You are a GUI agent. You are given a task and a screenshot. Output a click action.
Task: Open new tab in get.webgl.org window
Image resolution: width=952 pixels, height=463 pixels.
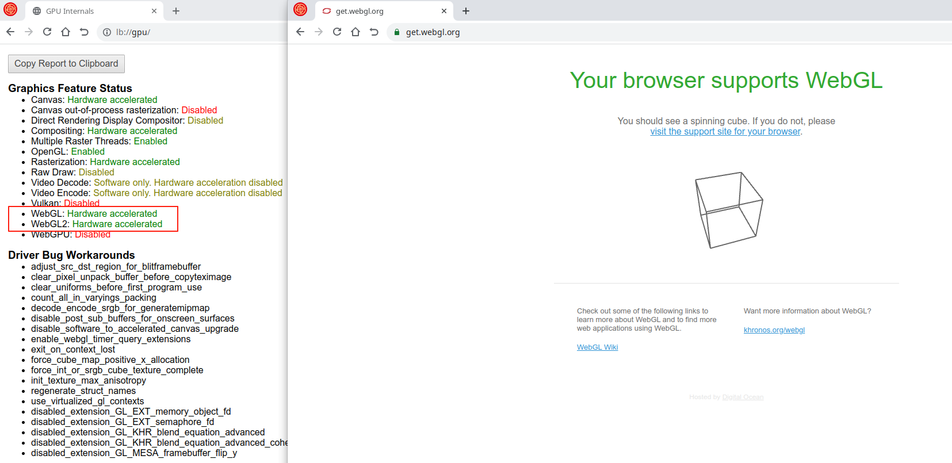(x=466, y=11)
